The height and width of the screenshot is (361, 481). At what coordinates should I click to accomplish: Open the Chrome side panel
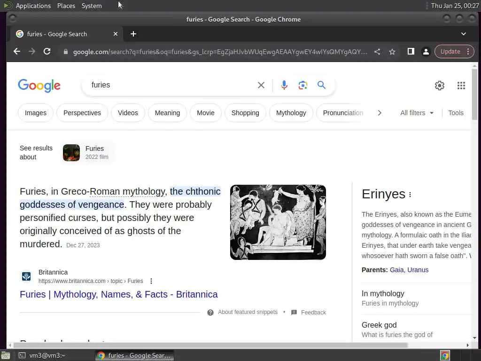[x=411, y=52]
